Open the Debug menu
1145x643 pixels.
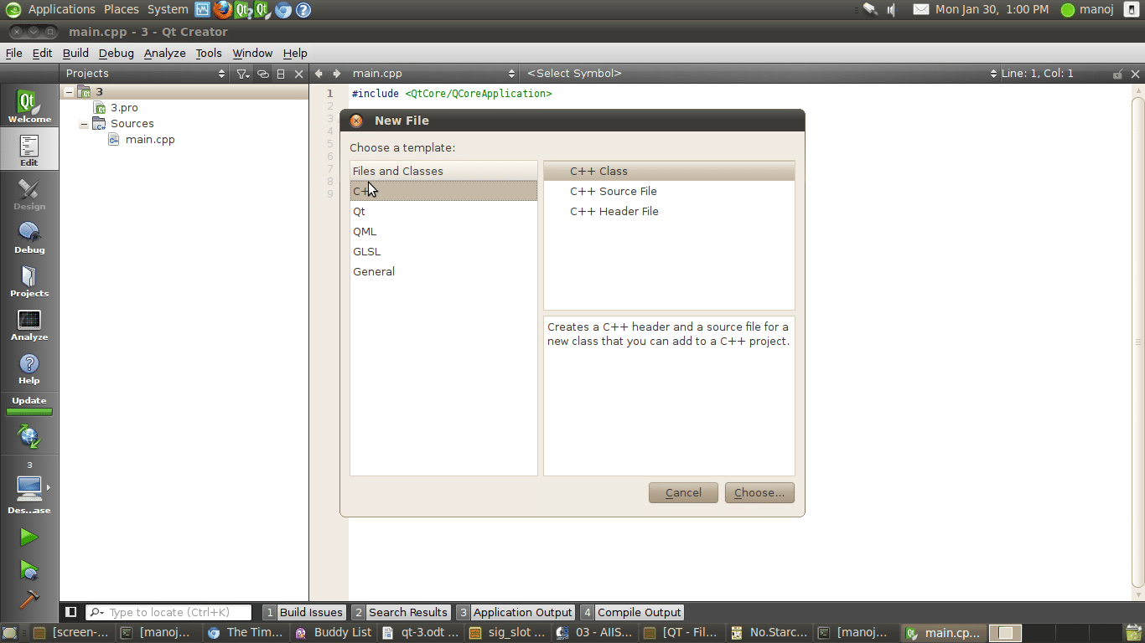[x=117, y=53]
